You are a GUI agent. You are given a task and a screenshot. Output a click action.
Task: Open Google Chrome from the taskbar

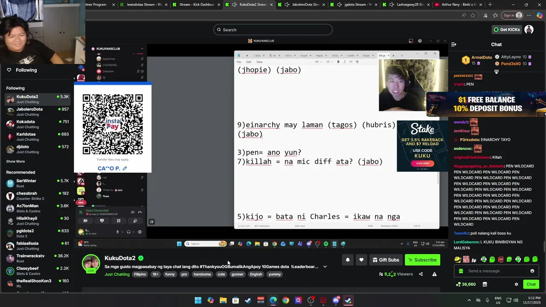point(286,300)
